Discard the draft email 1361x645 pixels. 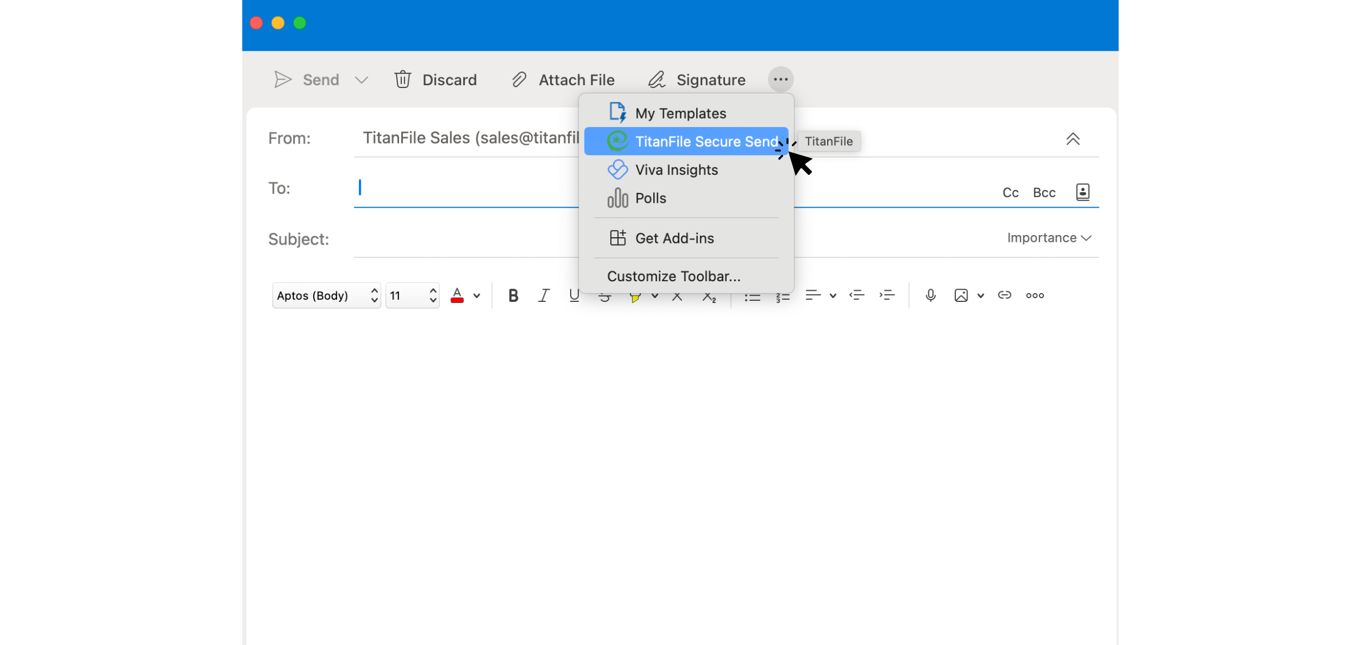point(435,80)
